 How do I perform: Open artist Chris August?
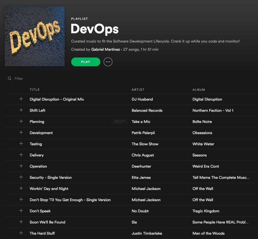pyautogui.click(x=143, y=155)
